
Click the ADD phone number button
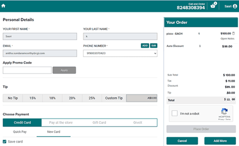pos(145,45)
